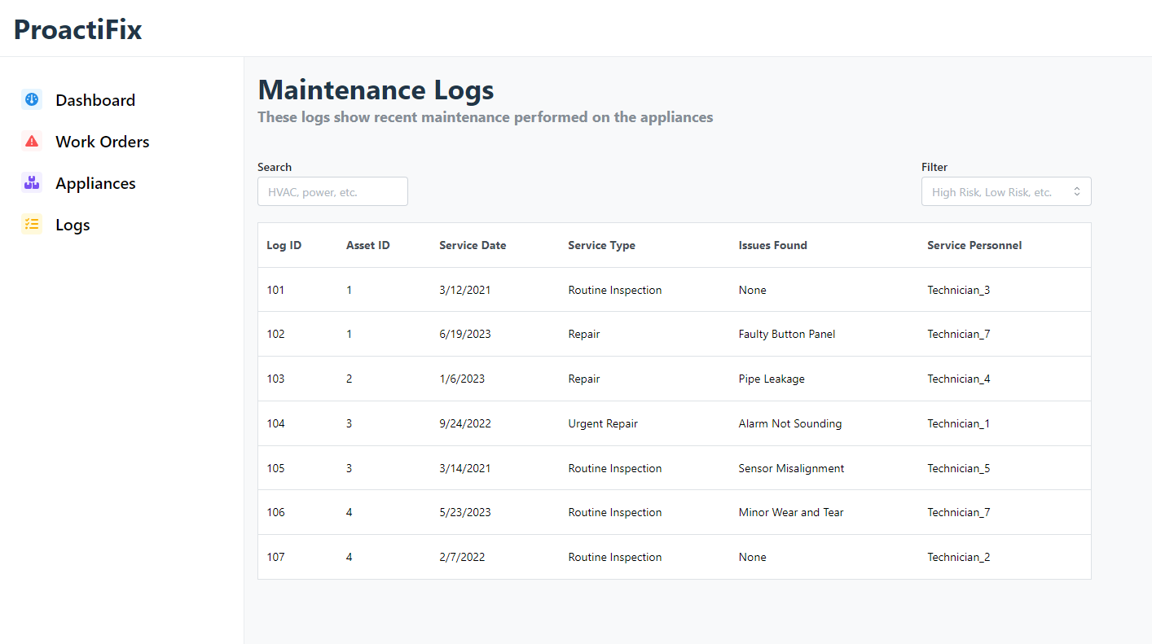
Task: Select the Logs menu item
Action: 73,225
